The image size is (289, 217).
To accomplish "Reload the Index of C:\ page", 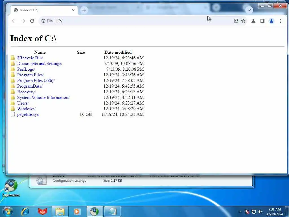I will 32,21.
